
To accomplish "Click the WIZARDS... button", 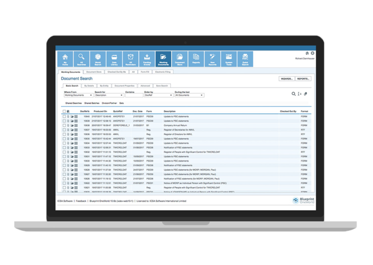I will pos(286,79).
